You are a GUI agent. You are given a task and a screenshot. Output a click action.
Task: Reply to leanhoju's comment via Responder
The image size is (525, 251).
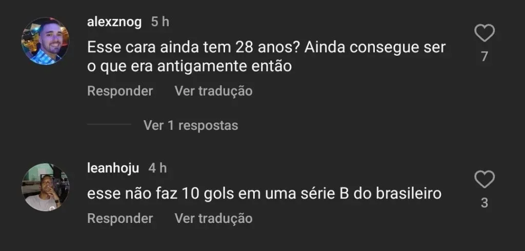coord(120,218)
